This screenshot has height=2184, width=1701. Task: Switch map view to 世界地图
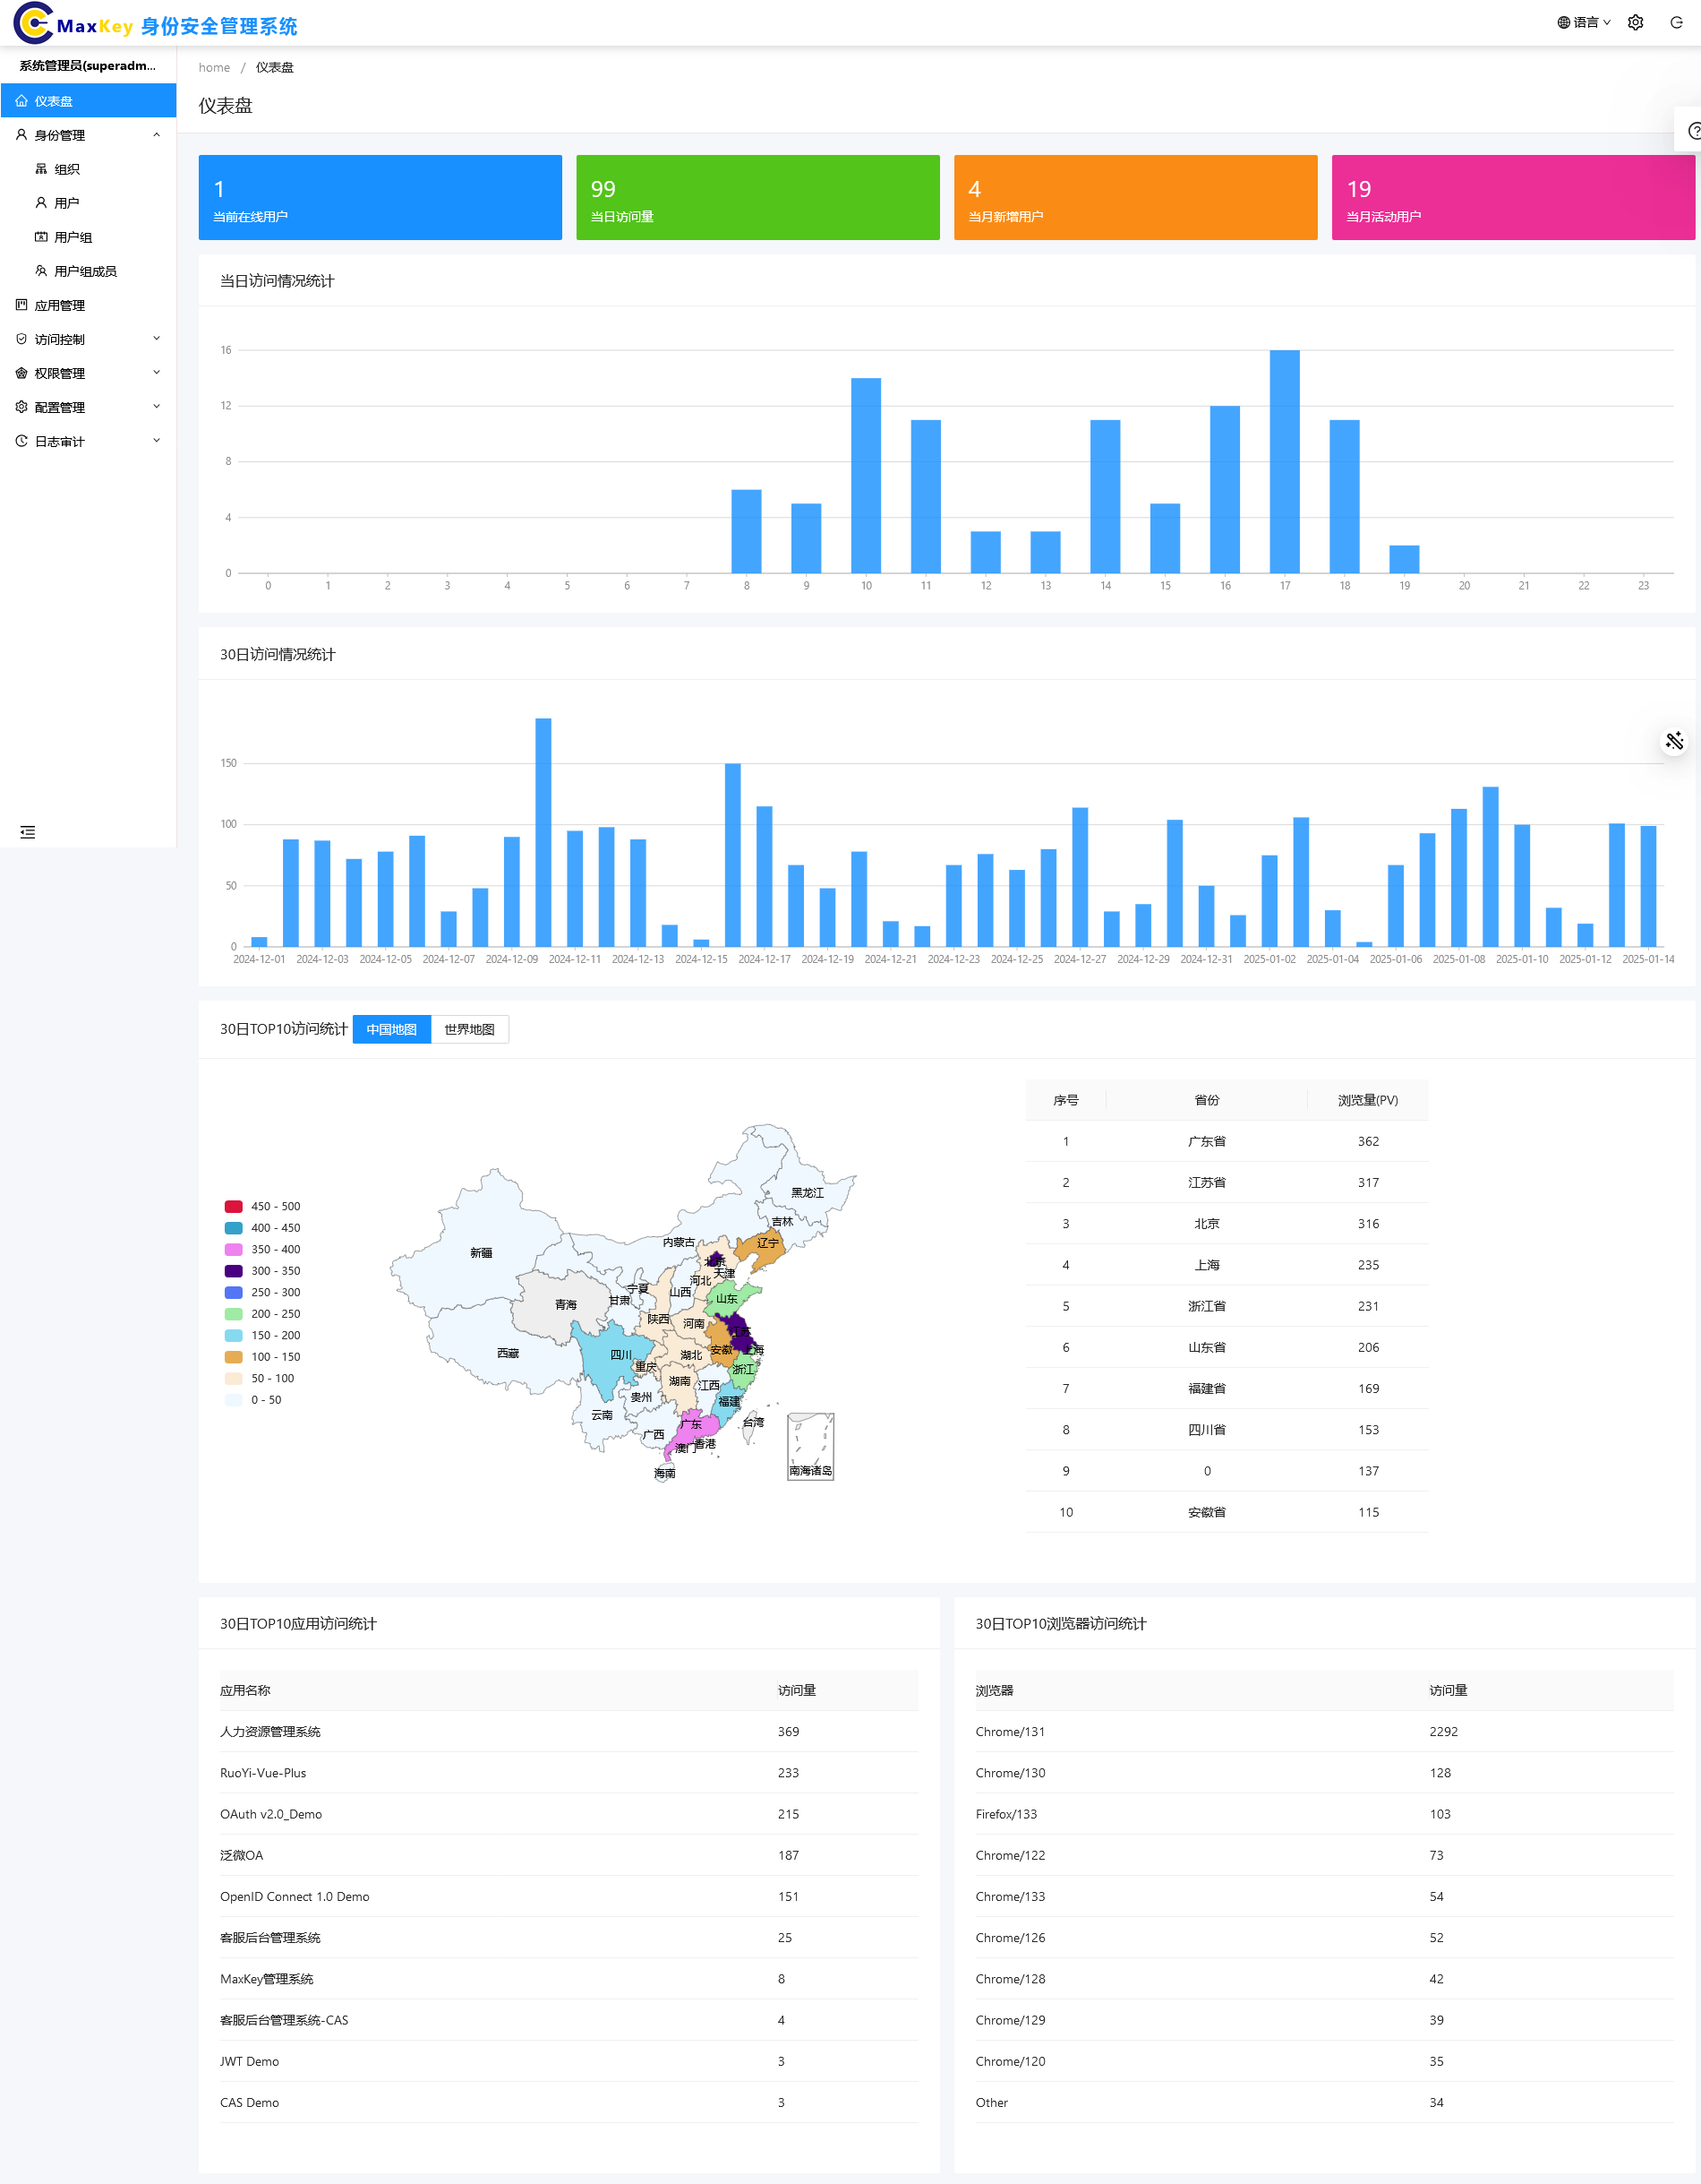pos(469,1029)
